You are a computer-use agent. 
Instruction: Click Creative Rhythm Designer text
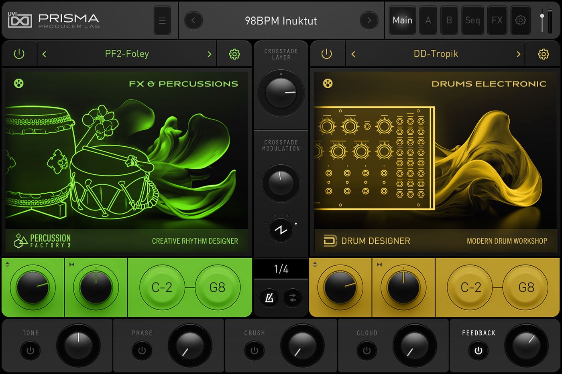tap(195, 241)
